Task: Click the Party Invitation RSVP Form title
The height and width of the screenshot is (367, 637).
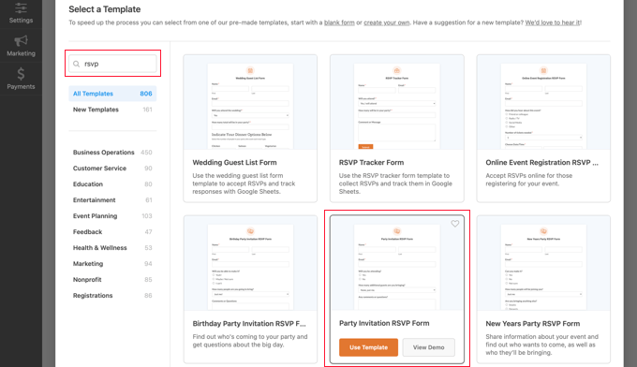Action: 384,323
